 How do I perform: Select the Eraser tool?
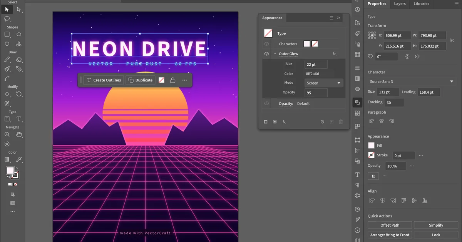(x=19, y=60)
